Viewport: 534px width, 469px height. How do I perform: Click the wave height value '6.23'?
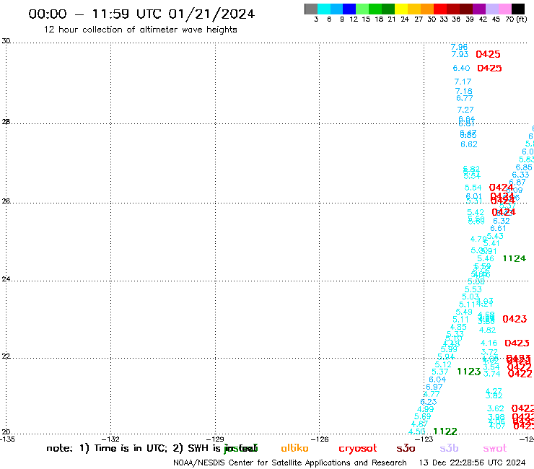tap(429, 402)
